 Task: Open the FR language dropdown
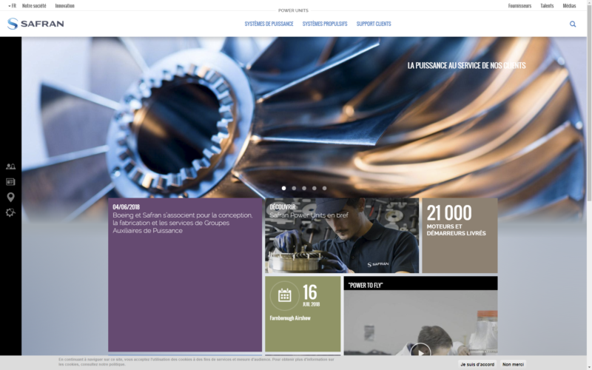point(11,5)
